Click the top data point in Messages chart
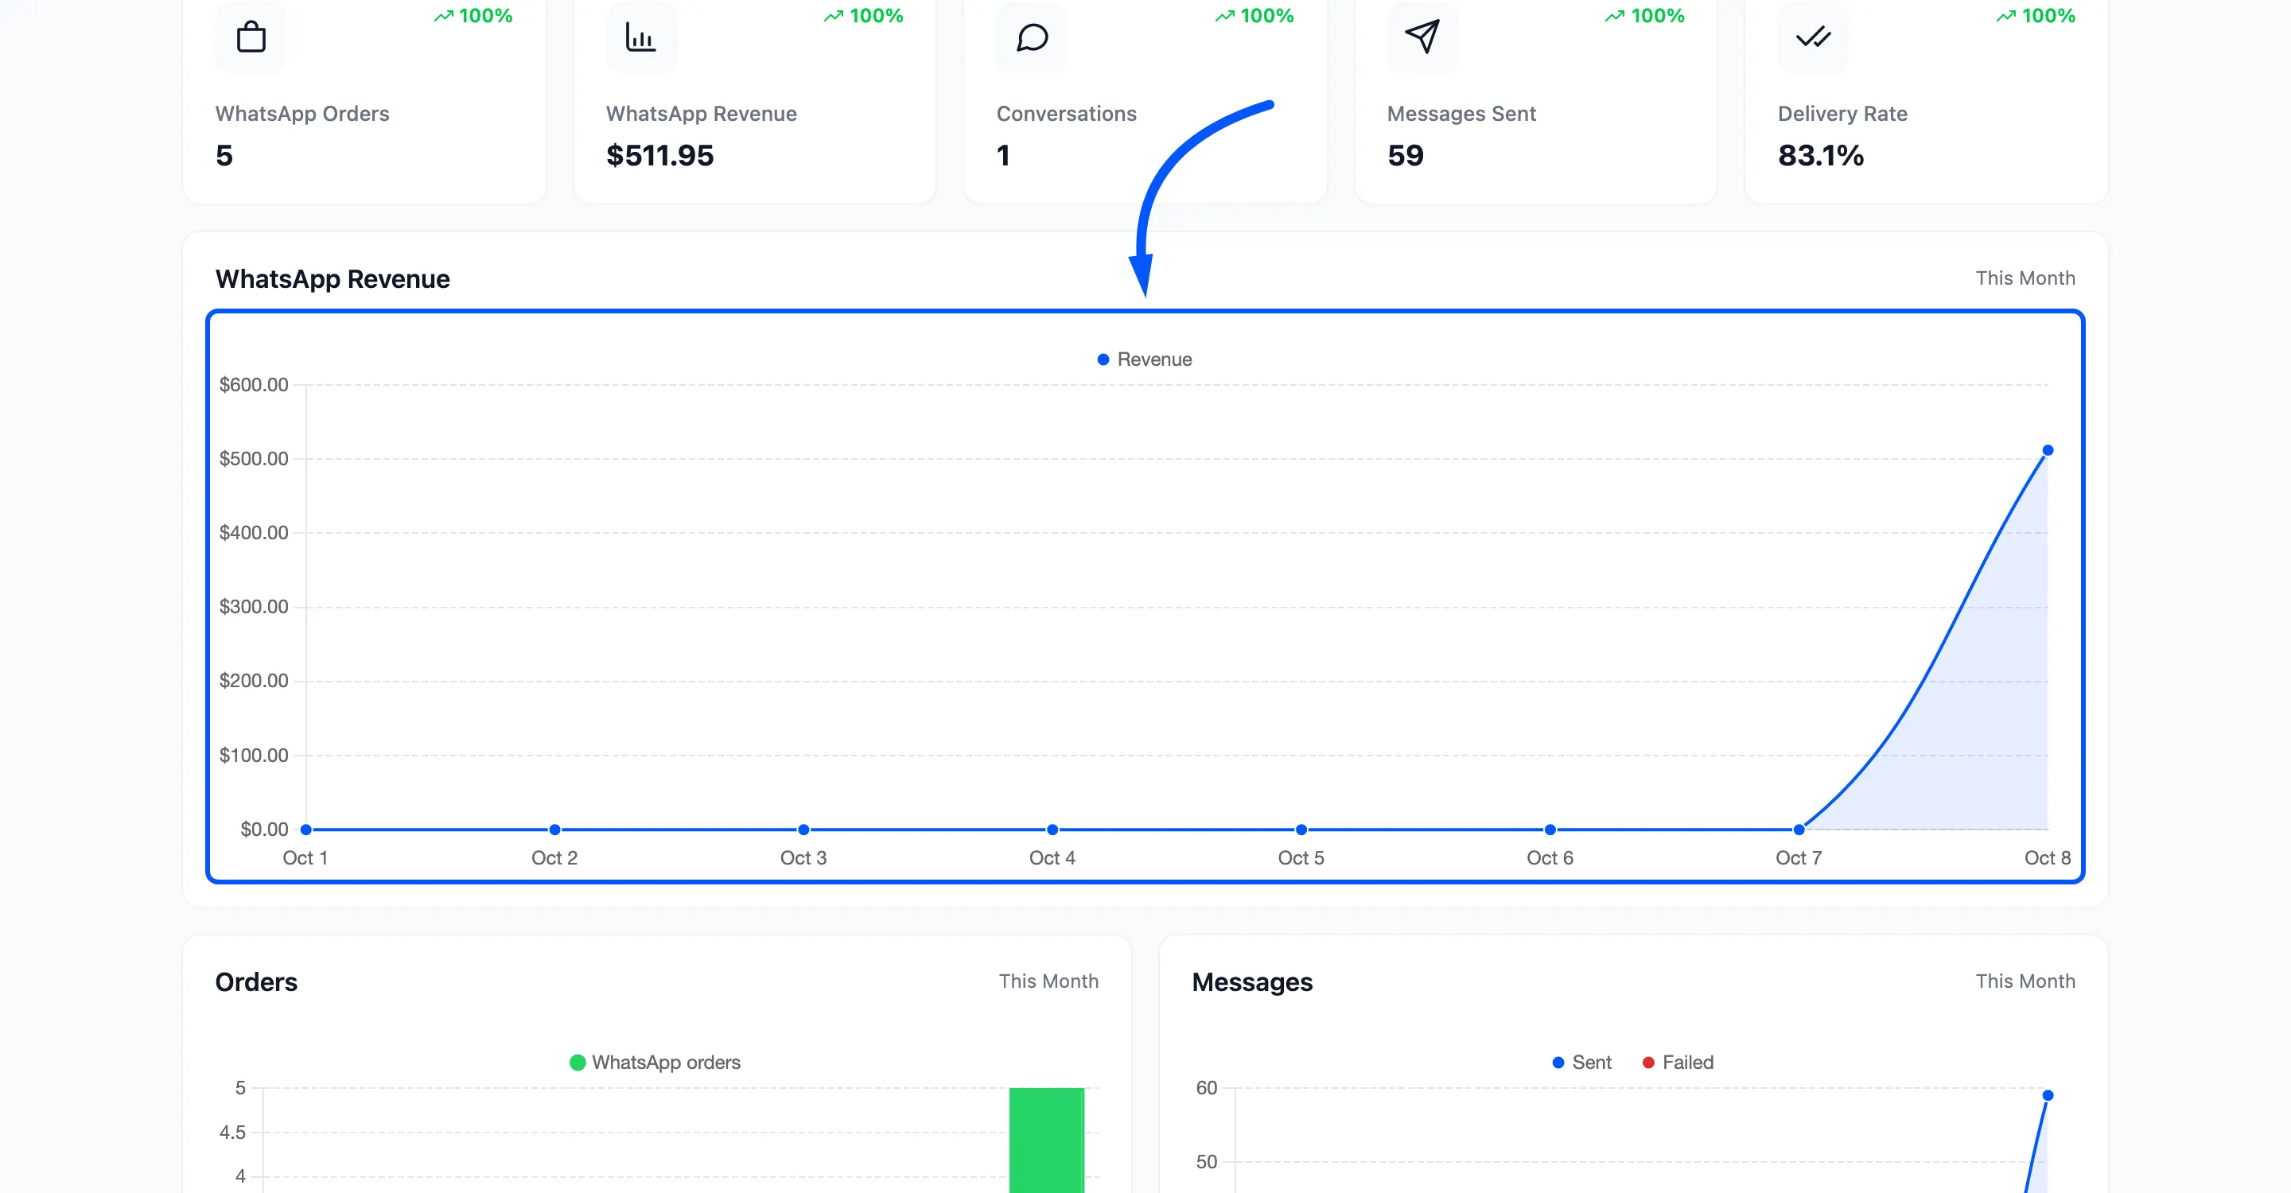 point(2048,1095)
